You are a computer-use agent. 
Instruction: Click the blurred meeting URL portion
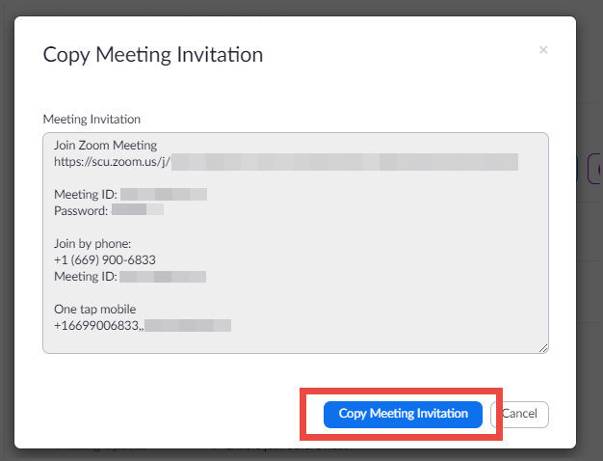pos(345,162)
